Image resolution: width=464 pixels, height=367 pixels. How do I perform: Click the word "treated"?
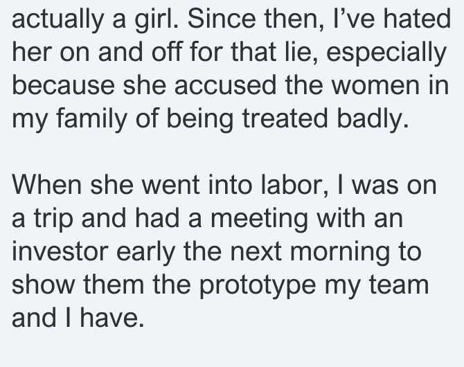pos(285,118)
